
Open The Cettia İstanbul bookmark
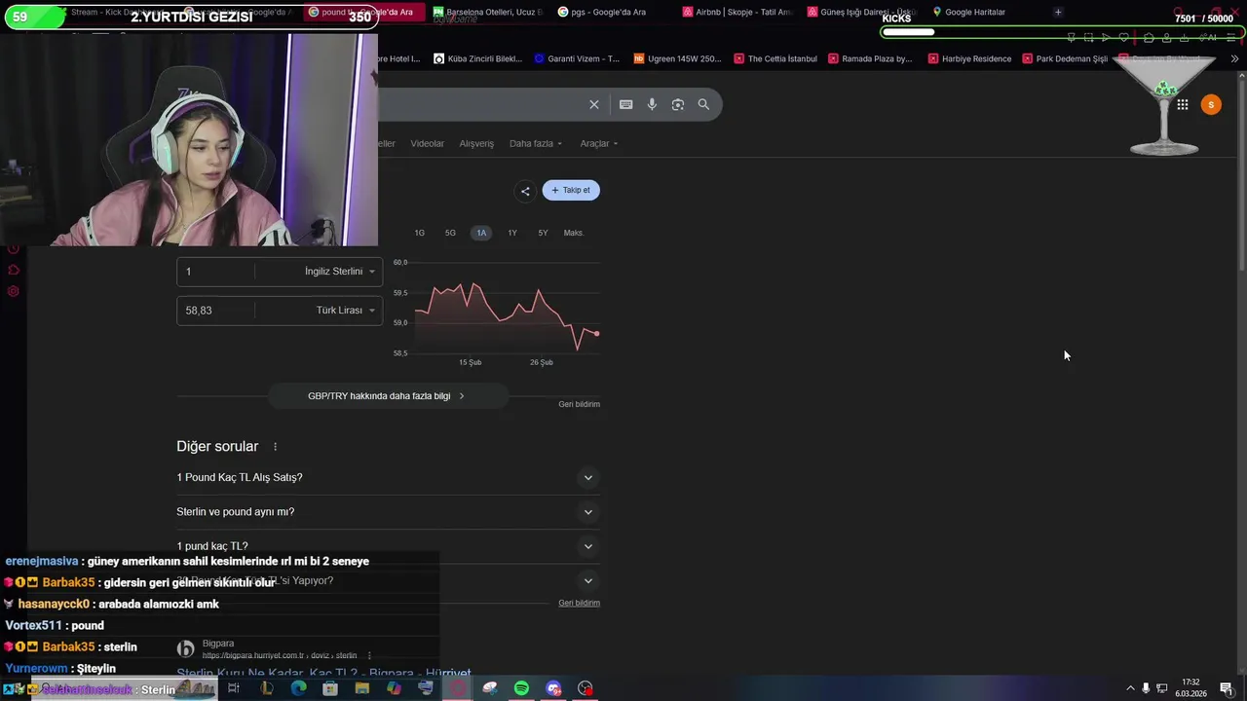tap(775, 58)
